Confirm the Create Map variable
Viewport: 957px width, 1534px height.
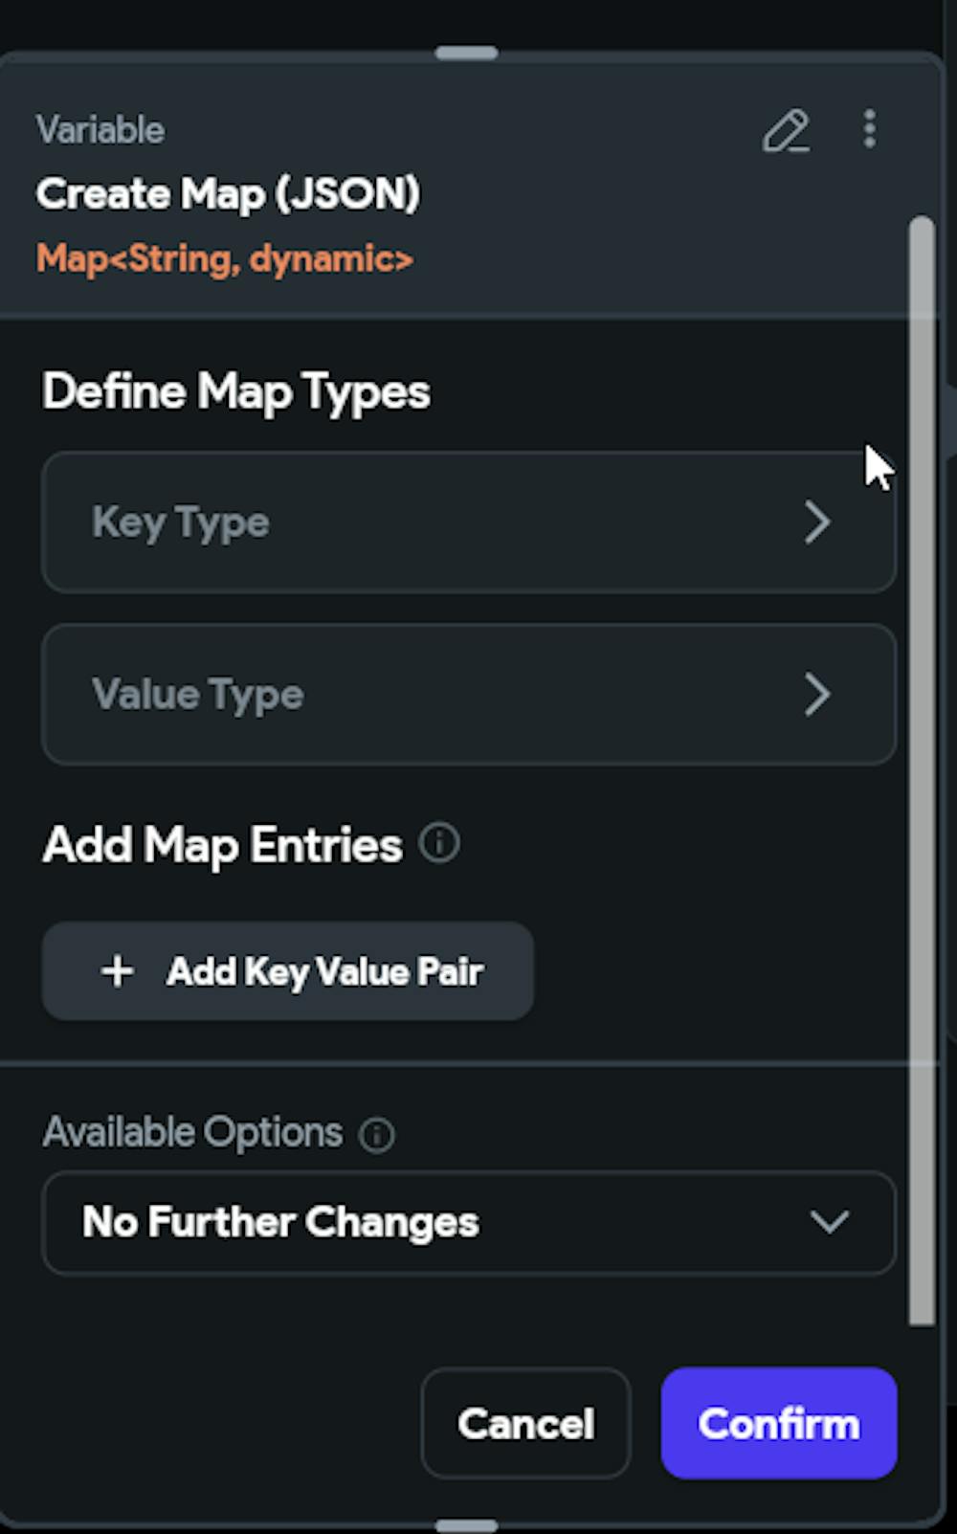[778, 1423]
